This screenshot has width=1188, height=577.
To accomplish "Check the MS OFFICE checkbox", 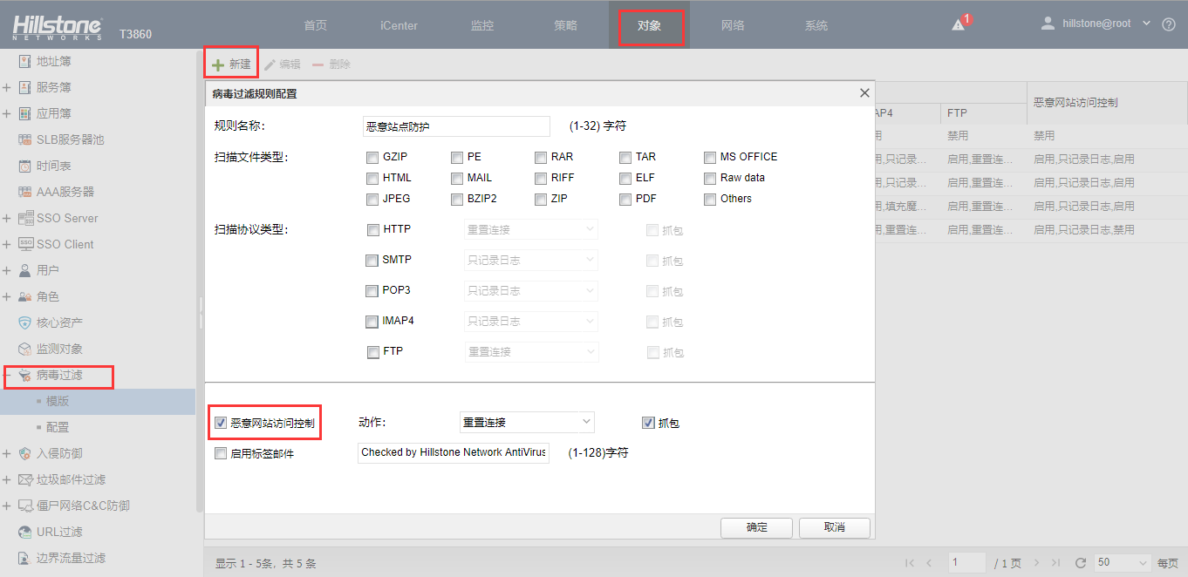I will 710,158.
